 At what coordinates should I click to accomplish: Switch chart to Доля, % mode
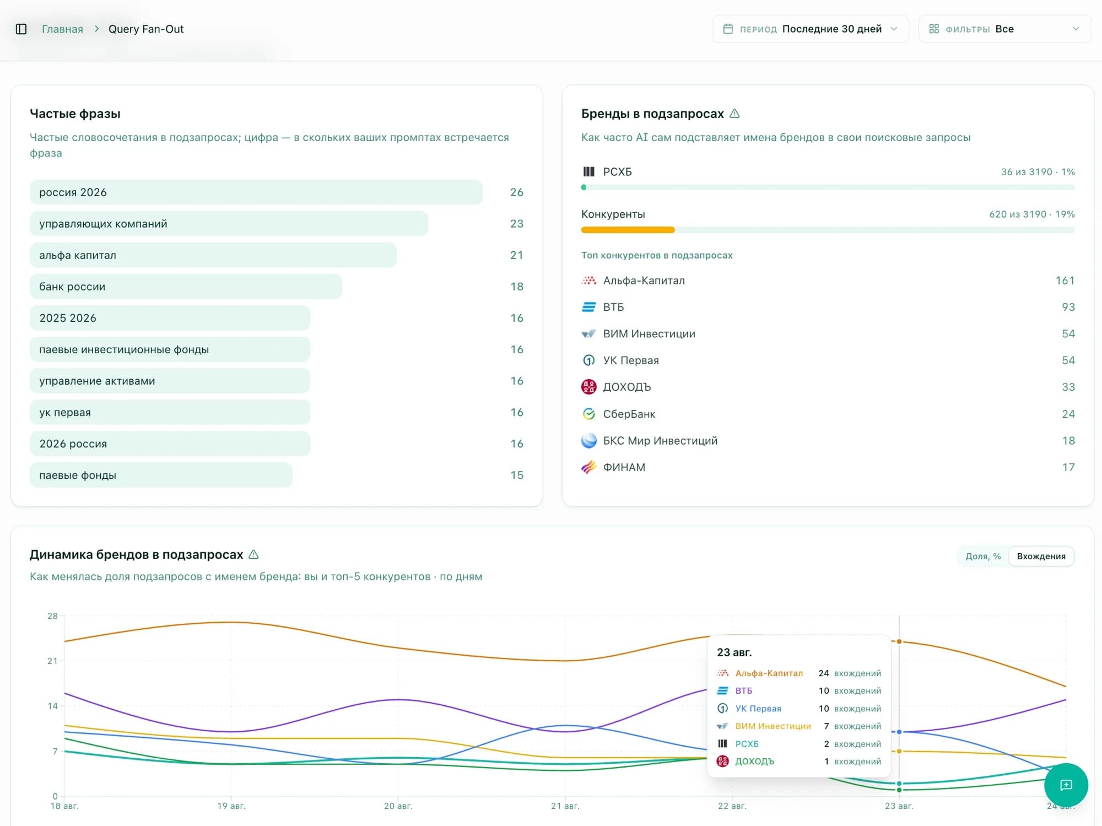coord(983,556)
